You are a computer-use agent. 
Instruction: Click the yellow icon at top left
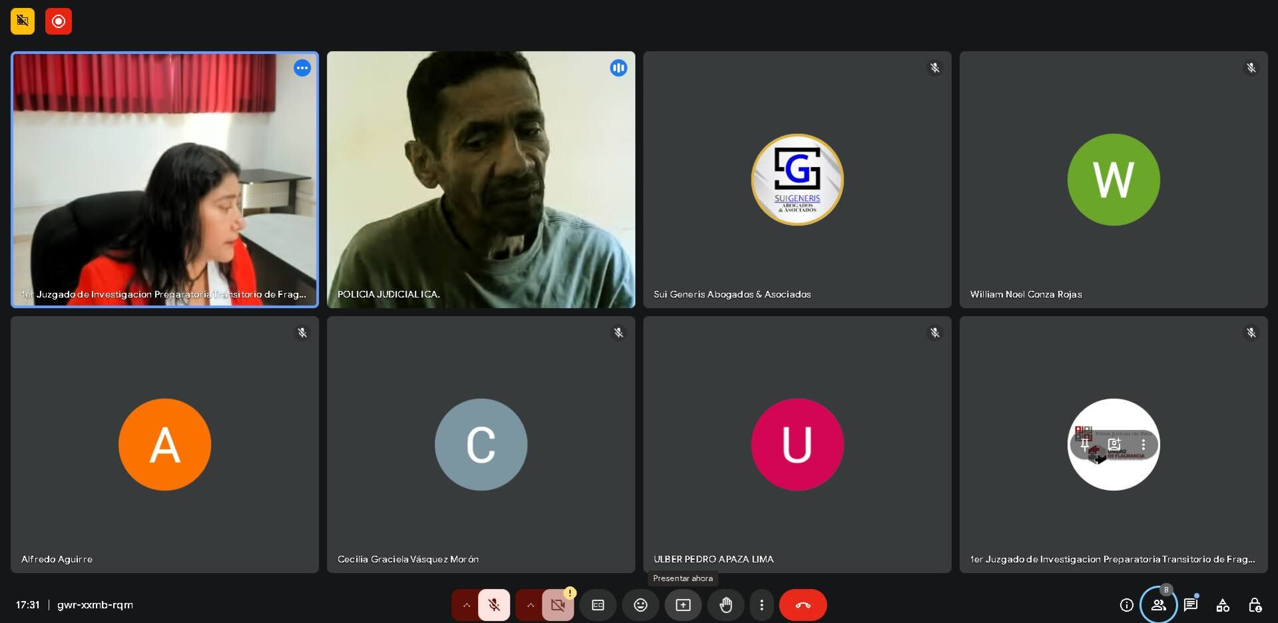pos(23,21)
